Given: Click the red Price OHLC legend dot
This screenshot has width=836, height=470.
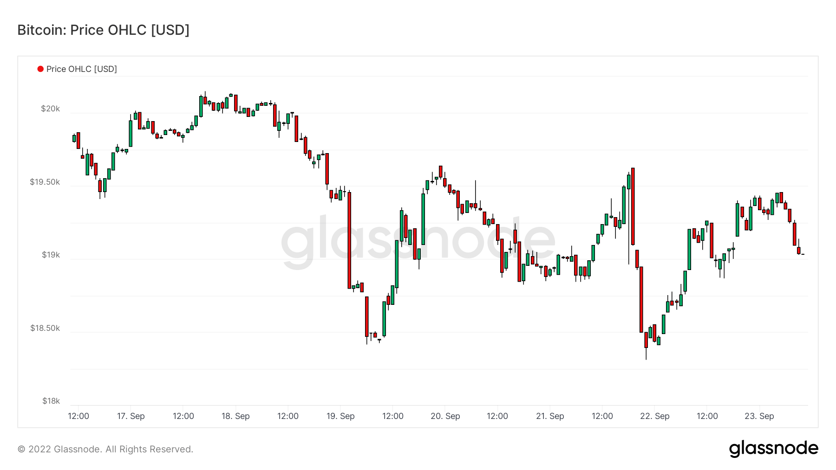Looking at the screenshot, I should click(40, 69).
